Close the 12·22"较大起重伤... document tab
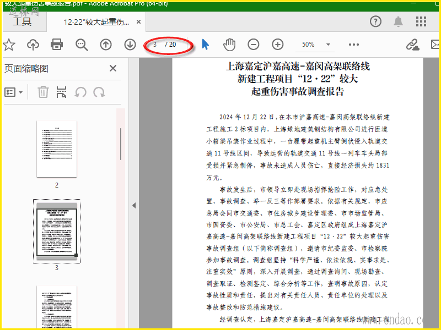Viewport: 441px width, 330px height. tap(139, 21)
